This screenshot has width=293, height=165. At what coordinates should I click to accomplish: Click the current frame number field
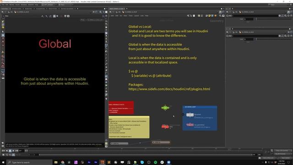click(21, 151)
